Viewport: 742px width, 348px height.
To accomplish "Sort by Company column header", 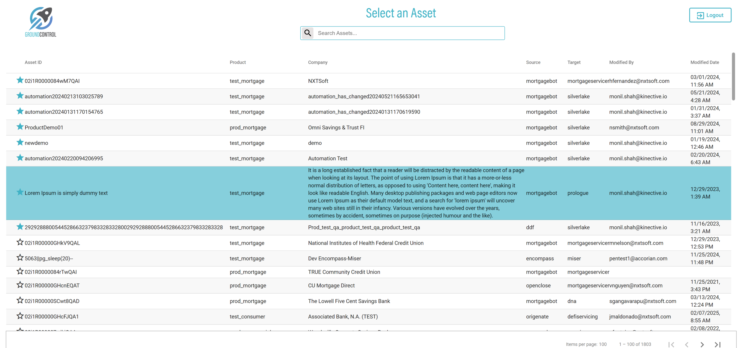I will pyautogui.click(x=317, y=62).
